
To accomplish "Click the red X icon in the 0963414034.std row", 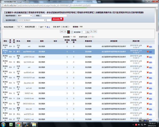I will point(148,104).
